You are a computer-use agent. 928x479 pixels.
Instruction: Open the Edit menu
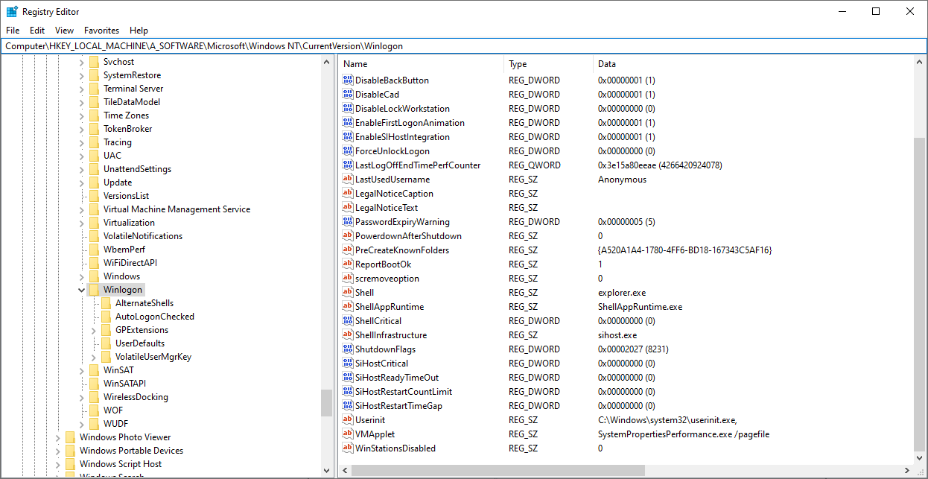[x=37, y=31]
